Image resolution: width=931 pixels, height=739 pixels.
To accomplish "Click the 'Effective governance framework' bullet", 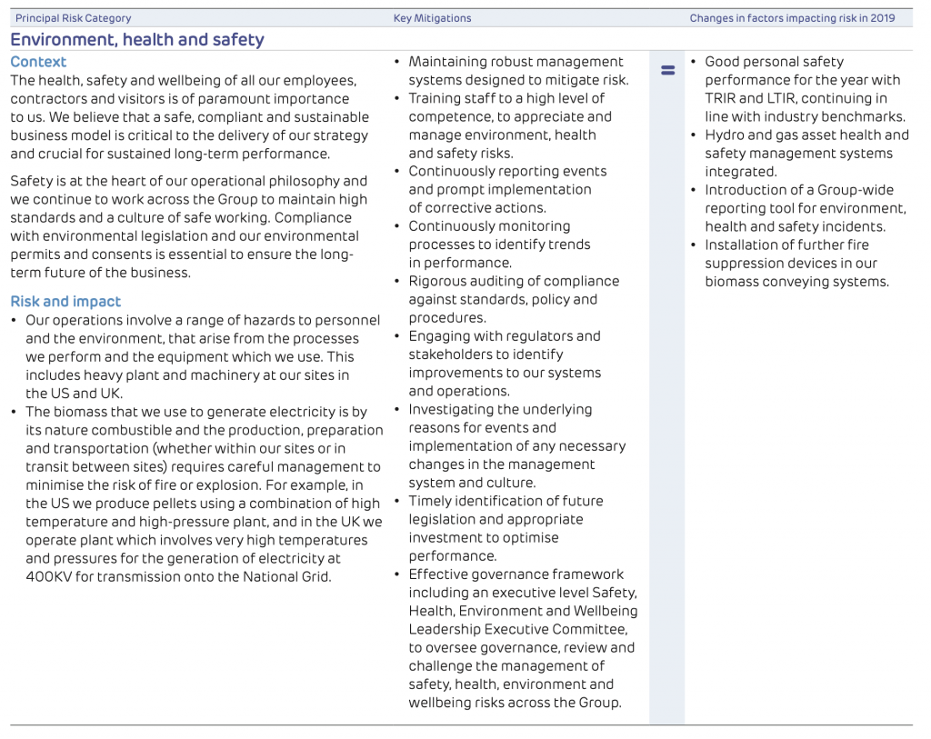I will pos(521,638).
